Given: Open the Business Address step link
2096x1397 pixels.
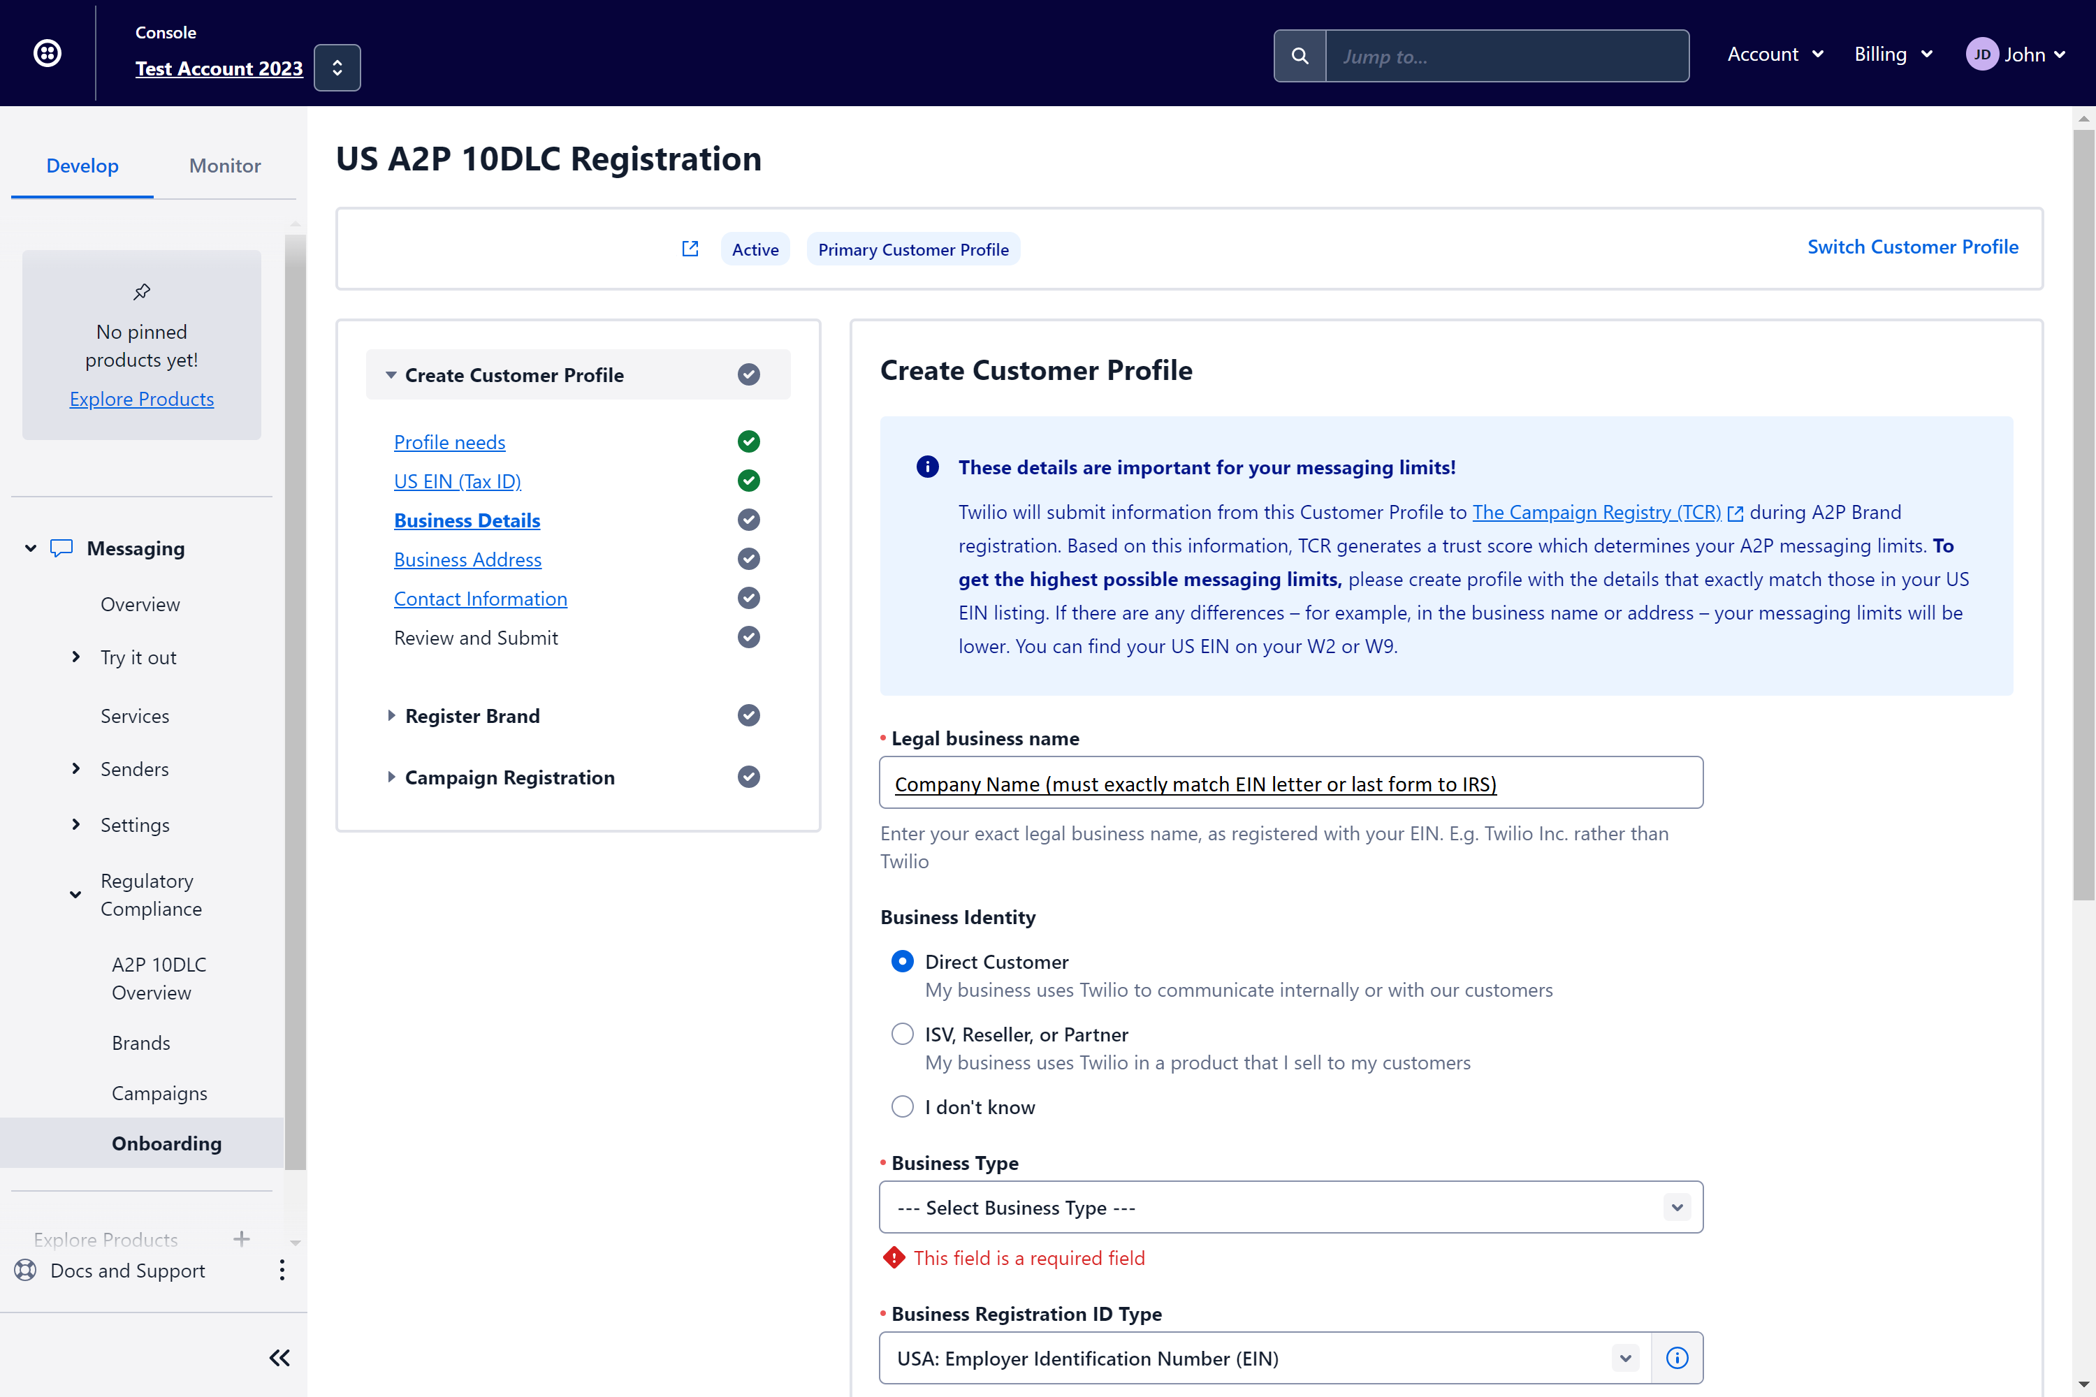Looking at the screenshot, I should point(467,559).
